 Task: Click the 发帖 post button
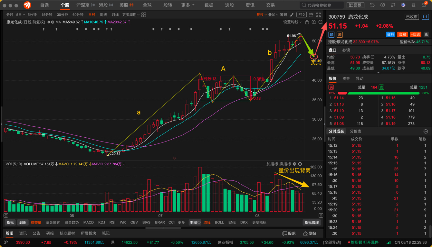310,233
